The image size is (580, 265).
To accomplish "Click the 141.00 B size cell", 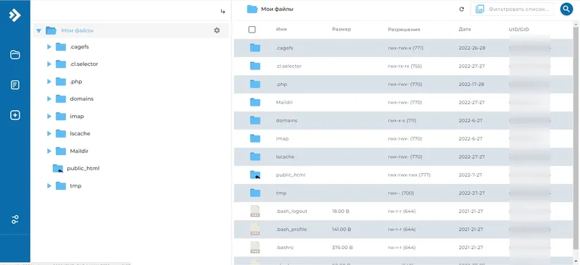I will [341, 229].
